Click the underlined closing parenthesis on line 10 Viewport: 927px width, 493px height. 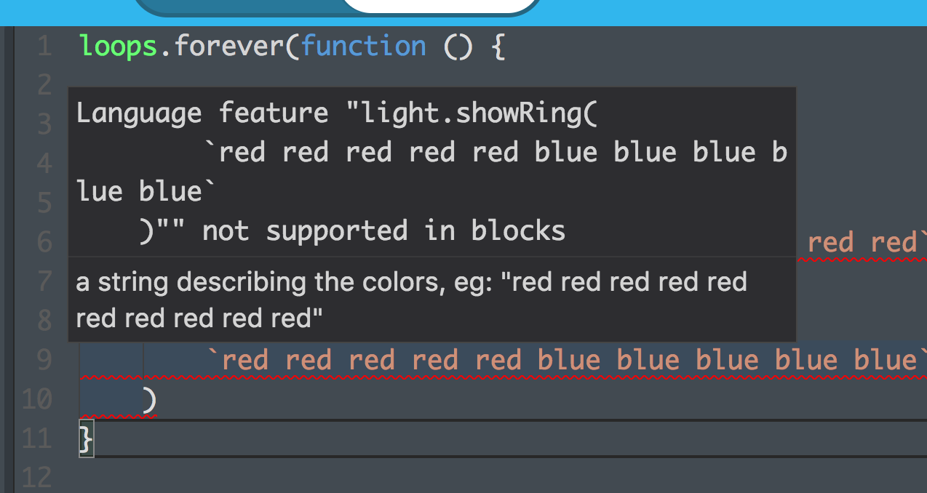(x=151, y=399)
